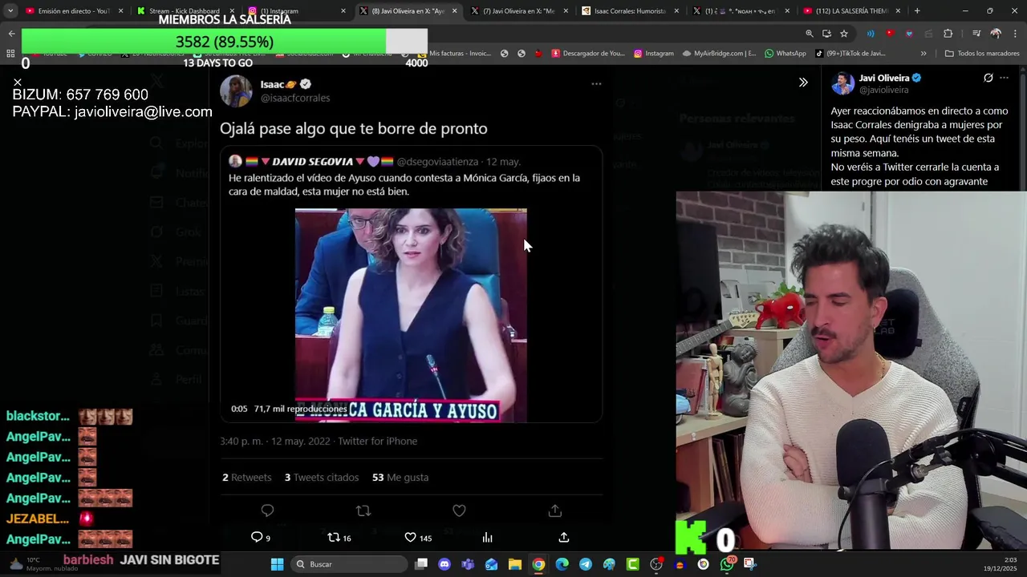This screenshot has height=577, width=1027.
Task: Click bottom share icon beside analytics
Action: 564,538
